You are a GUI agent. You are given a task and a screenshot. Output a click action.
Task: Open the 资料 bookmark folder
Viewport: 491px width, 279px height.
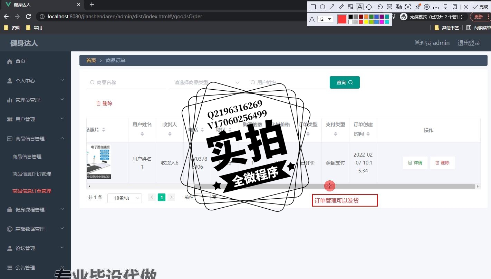[12, 28]
